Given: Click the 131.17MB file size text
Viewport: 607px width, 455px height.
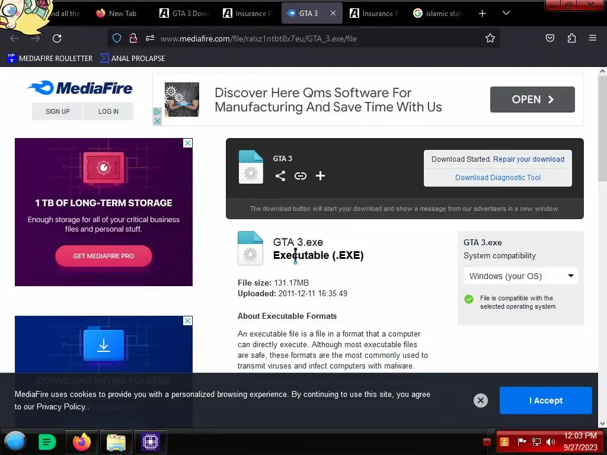Looking at the screenshot, I should (x=291, y=283).
